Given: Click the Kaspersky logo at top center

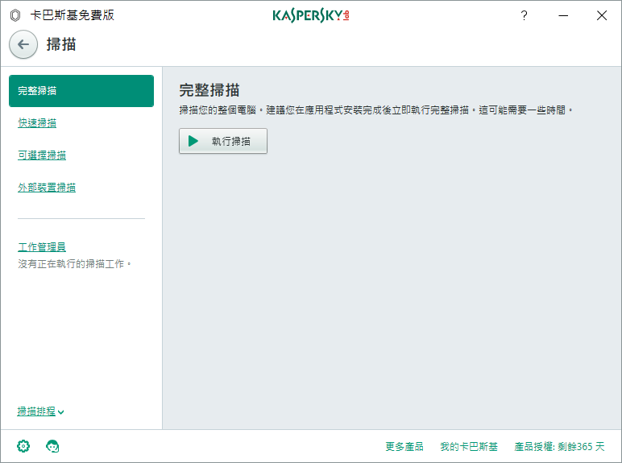Looking at the screenshot, I should (x=311, y=15).
